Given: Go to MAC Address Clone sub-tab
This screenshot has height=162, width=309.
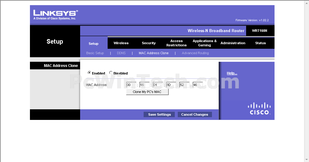Looking at the screenshot, I should tap(154, 53).
